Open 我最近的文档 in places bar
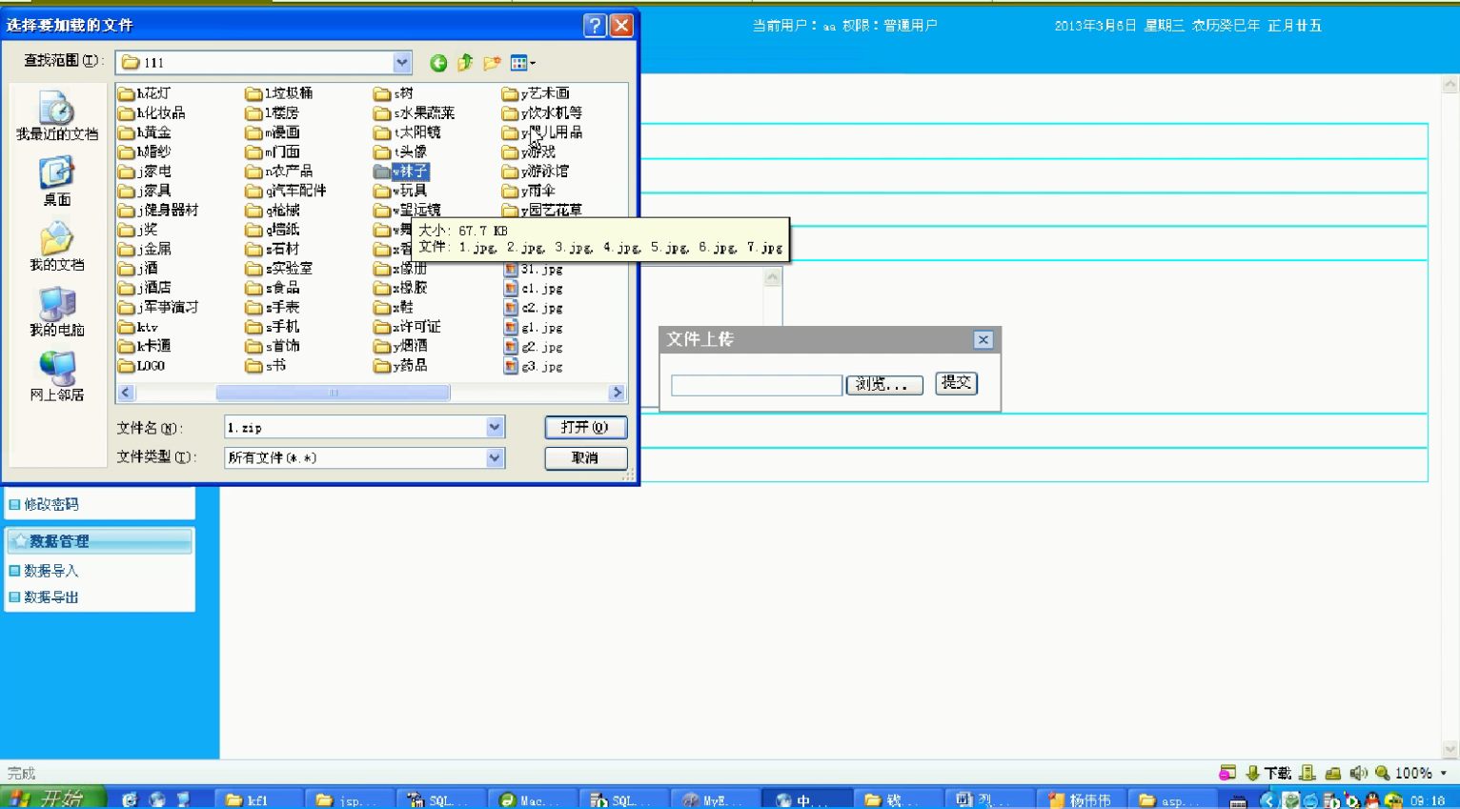Viewport: 1460px width, 809px height. pos(57,115)
